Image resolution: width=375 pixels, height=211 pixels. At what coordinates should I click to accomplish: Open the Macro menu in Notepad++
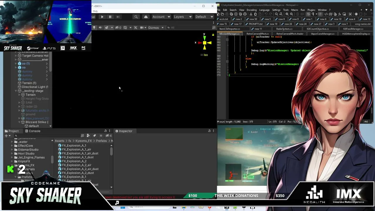(x=294, y=10)
